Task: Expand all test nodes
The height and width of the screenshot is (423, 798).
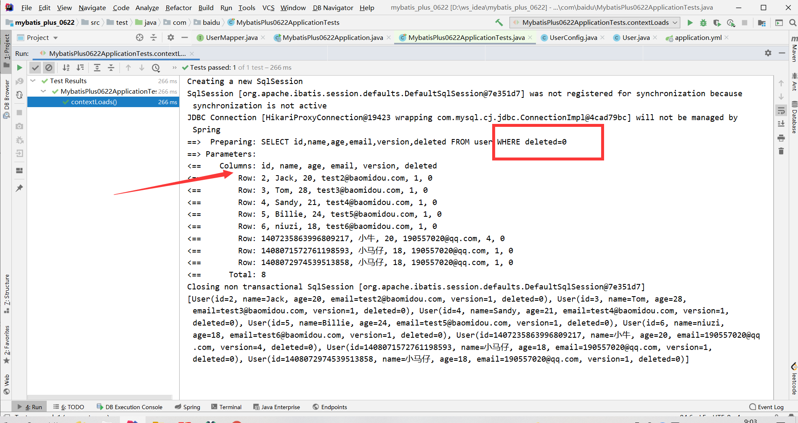Action: (x=97, y=68)
